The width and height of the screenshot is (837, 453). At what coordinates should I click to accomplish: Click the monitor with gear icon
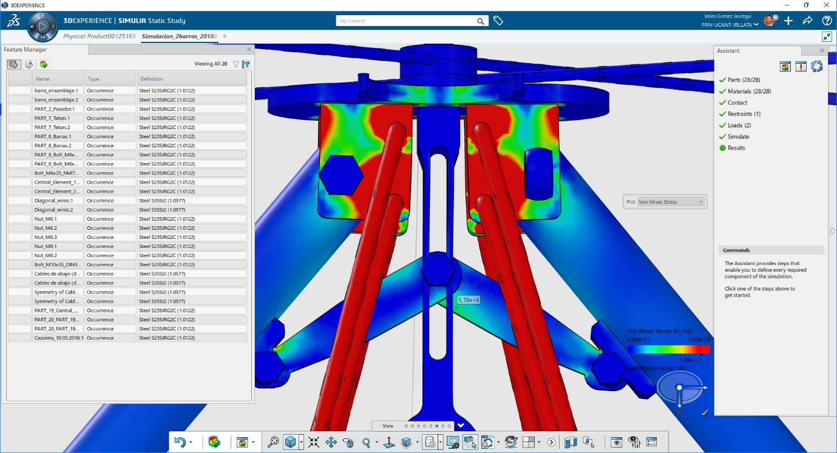pos(453,443)
